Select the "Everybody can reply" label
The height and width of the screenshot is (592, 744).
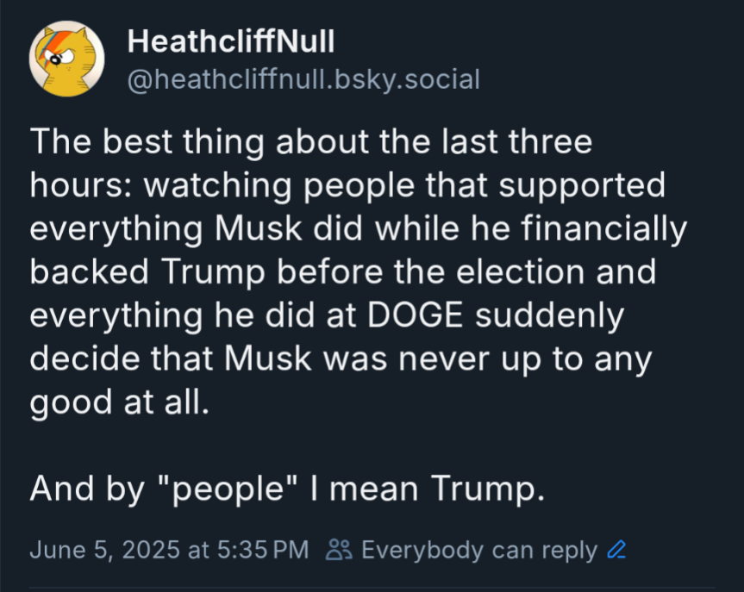pyautogui.click(x=478, y=550)
